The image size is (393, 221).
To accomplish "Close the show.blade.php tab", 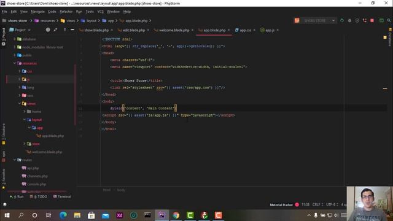I will [x=112, y=30].
